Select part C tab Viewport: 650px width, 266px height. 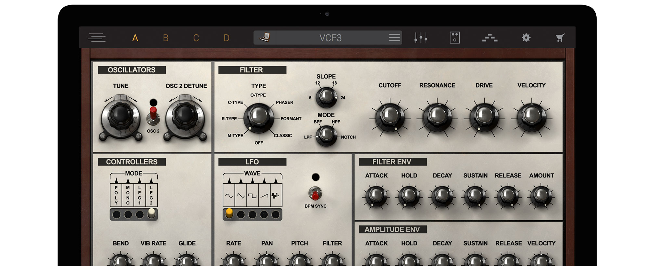pos(196,38)
